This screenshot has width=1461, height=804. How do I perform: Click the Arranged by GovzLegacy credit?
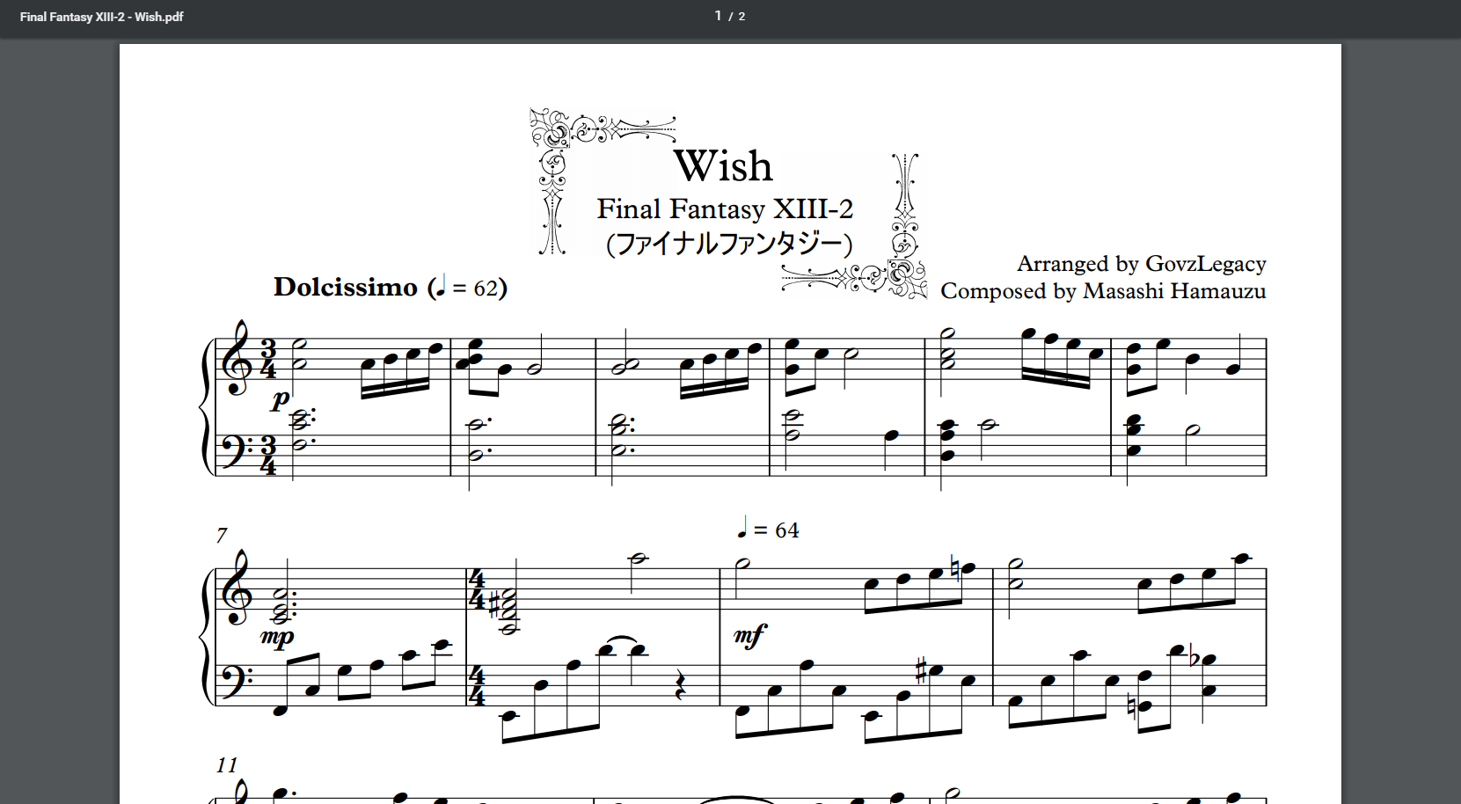[x=1142, y=264]
